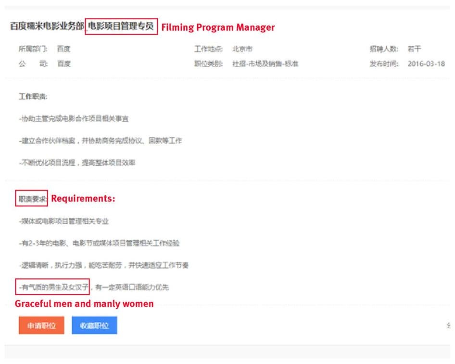Viewport: 455px width, 364px height.
Task: Click the red-boxed 职责要求 heading
Action: tap(32, 199)
